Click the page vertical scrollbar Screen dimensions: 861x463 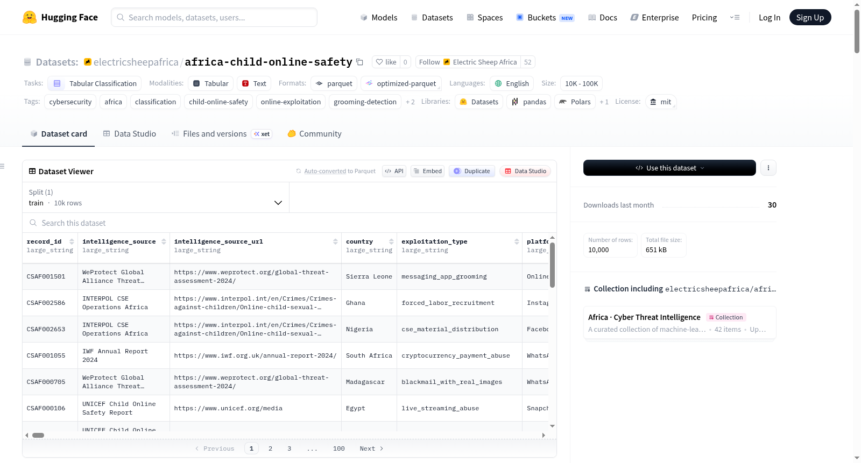857,31
